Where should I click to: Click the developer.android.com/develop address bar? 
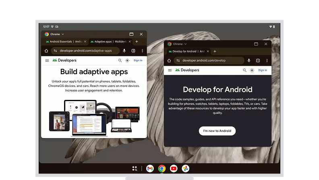(209, 60)
